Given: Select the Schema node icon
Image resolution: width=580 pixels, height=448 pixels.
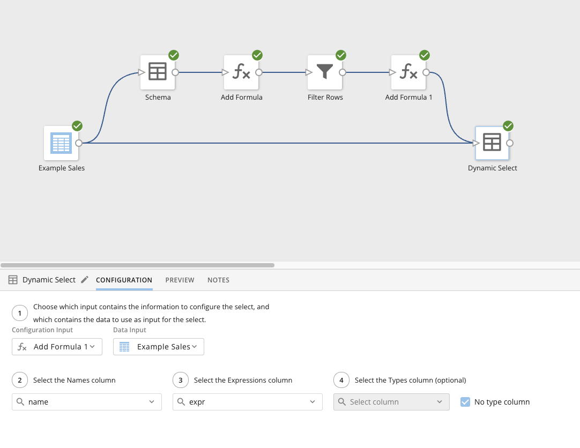Looking at the screenshot, I should [158, 72].
